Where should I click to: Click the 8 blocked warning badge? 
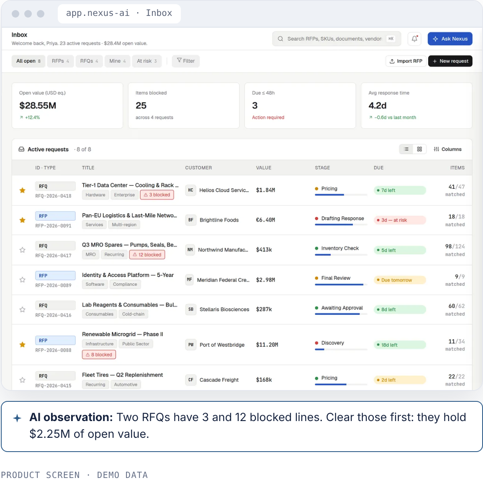pos(99,355)
